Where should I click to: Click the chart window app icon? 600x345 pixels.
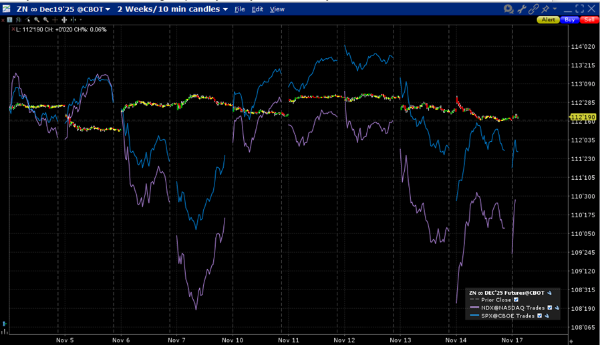(x=7, y=9)
